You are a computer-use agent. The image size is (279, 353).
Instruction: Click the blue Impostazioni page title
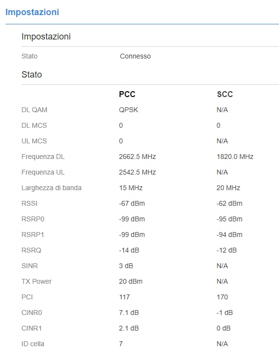32,12
